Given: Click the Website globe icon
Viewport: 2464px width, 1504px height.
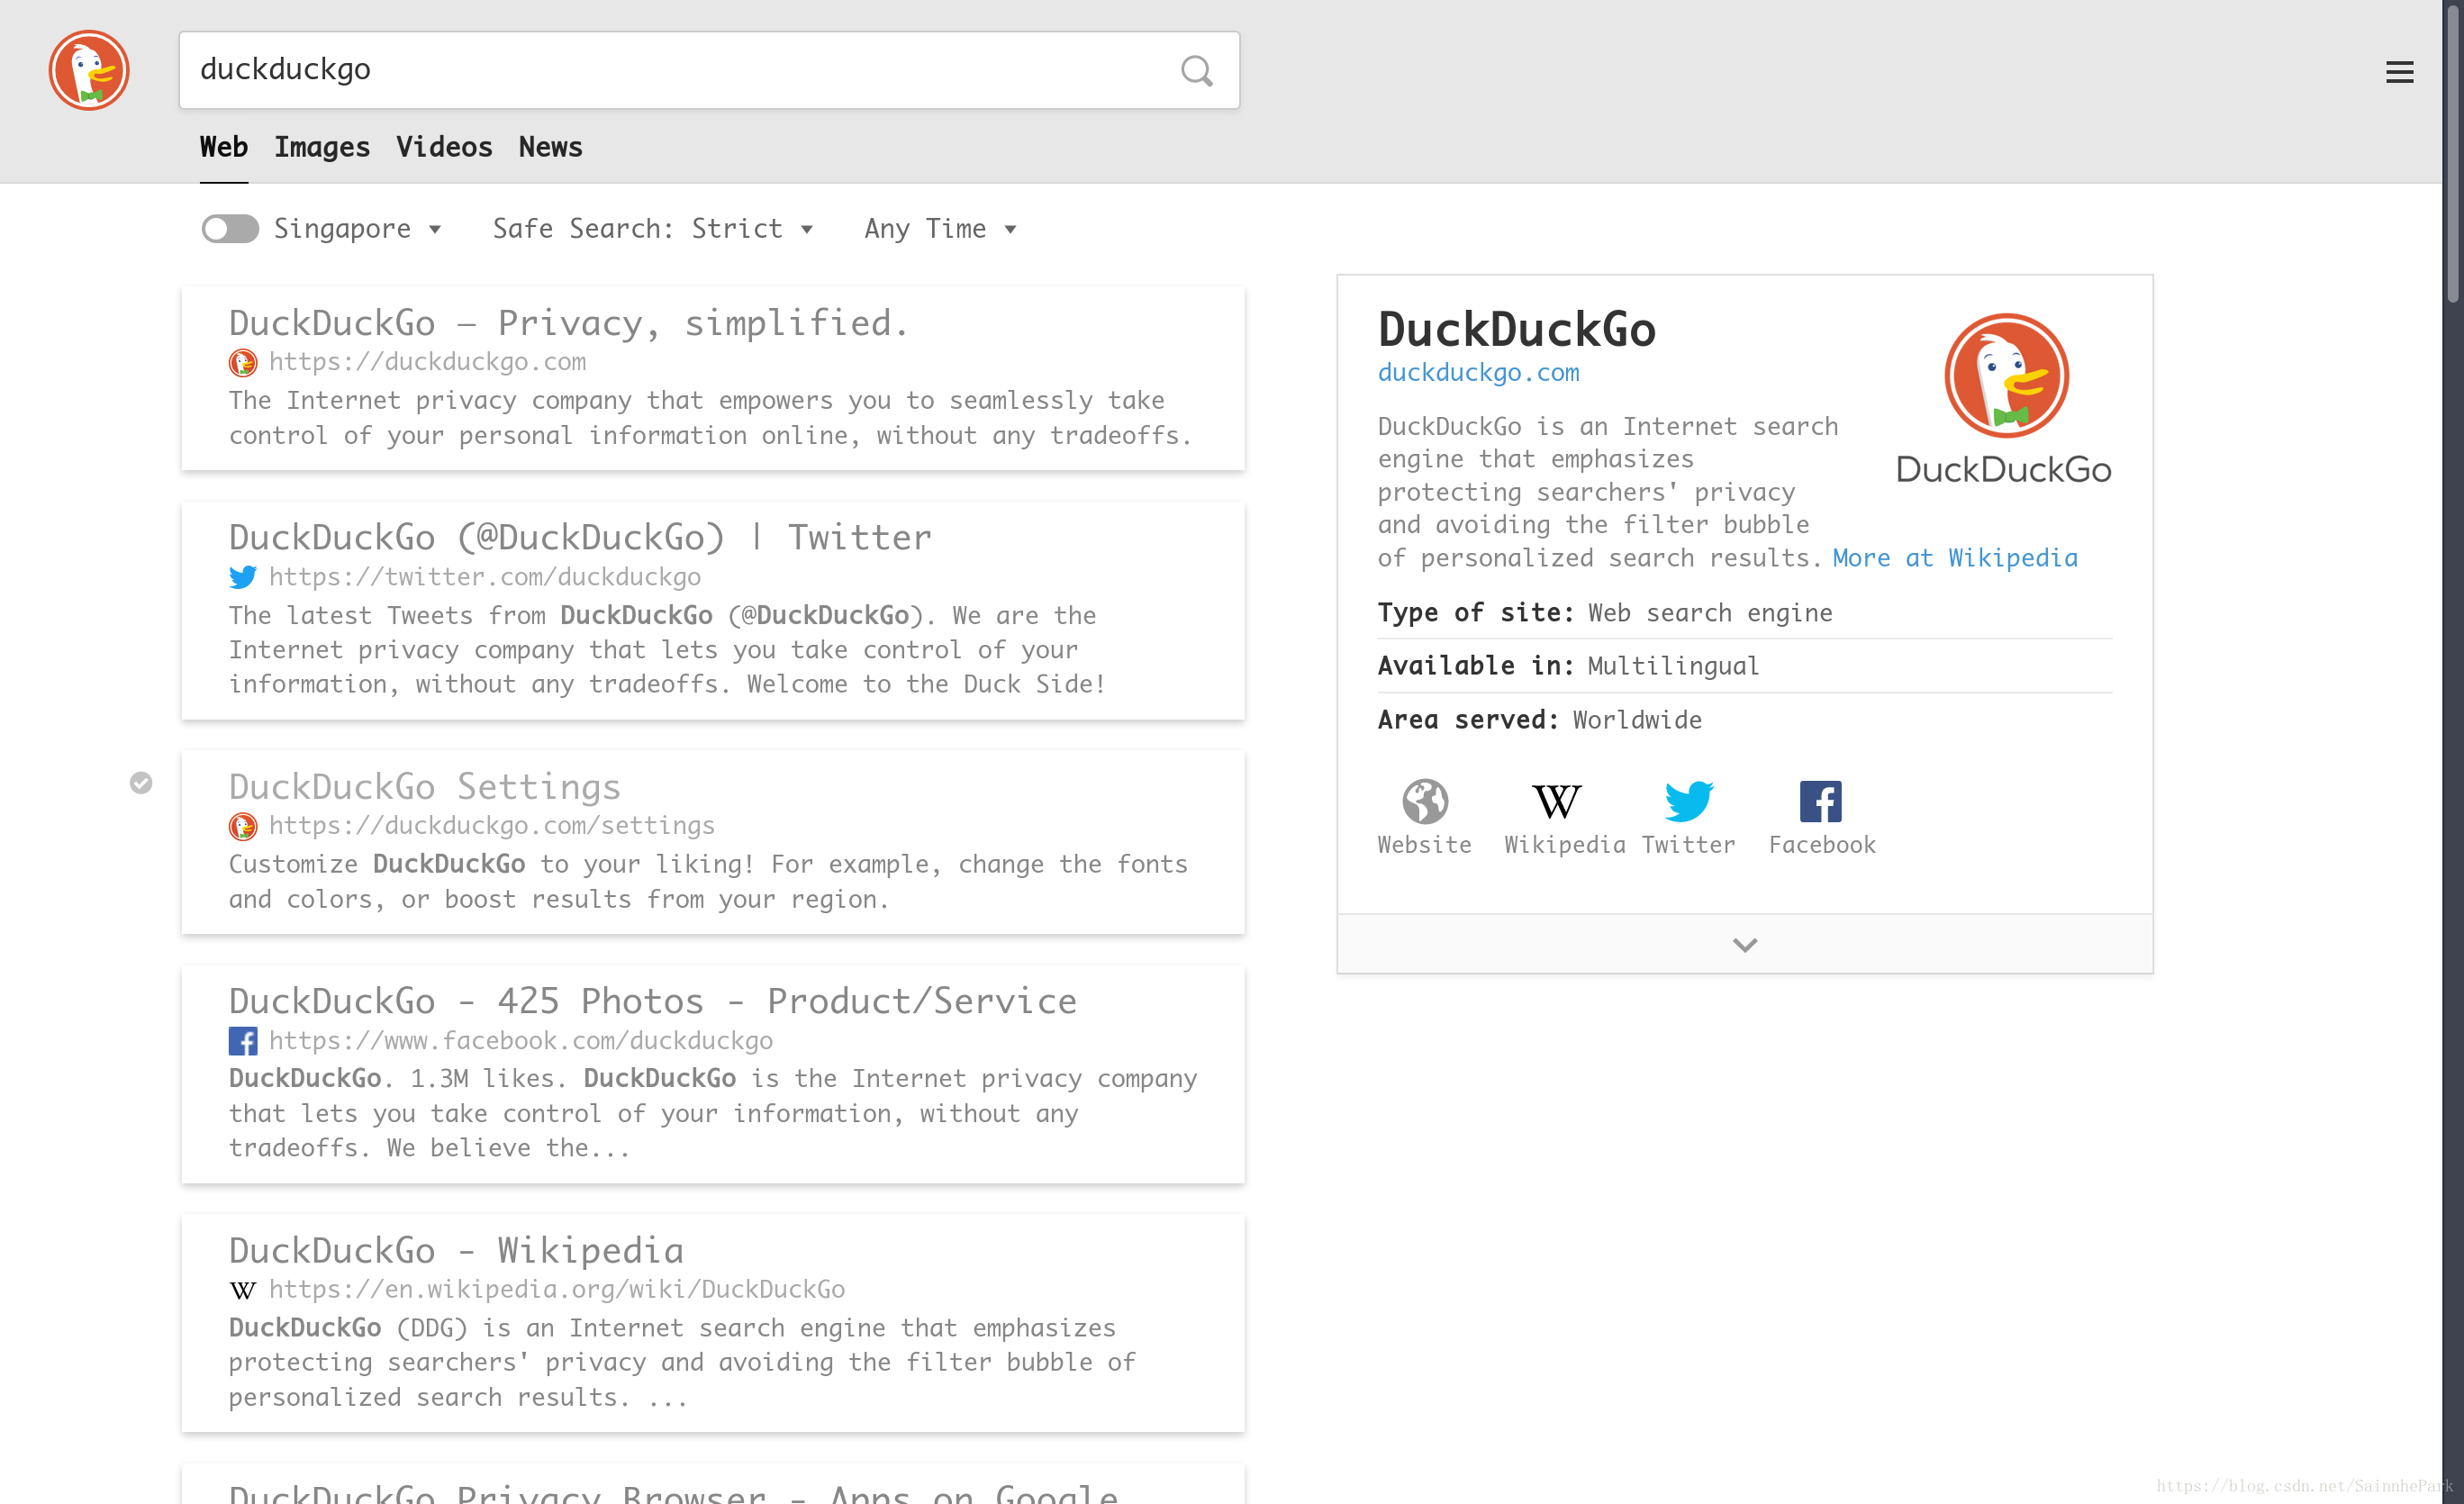Looking at the screenshot, I should [x=1424, y=802].
